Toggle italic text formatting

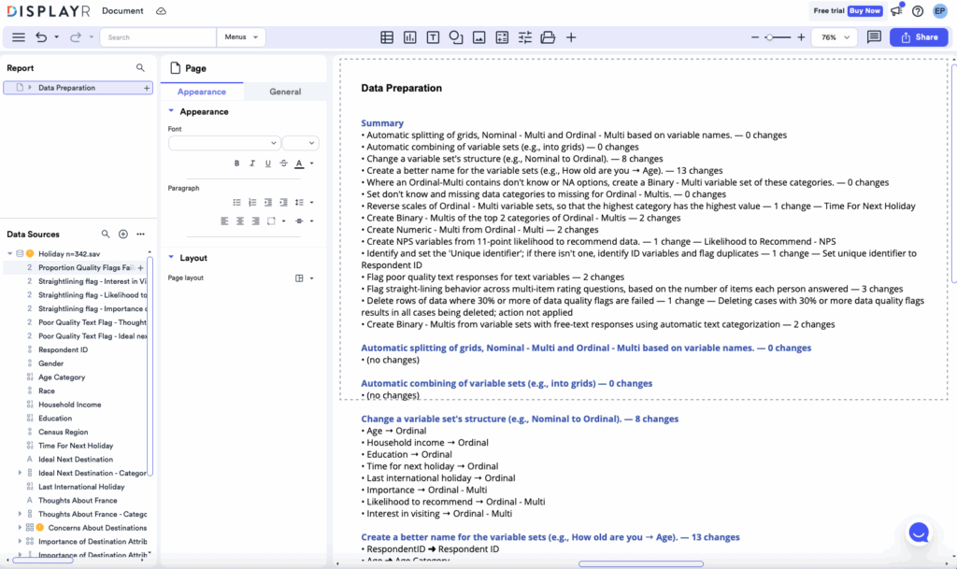(252, 164)
